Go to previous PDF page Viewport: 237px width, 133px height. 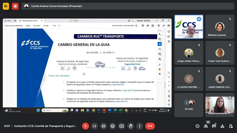(x=169, y=82)
